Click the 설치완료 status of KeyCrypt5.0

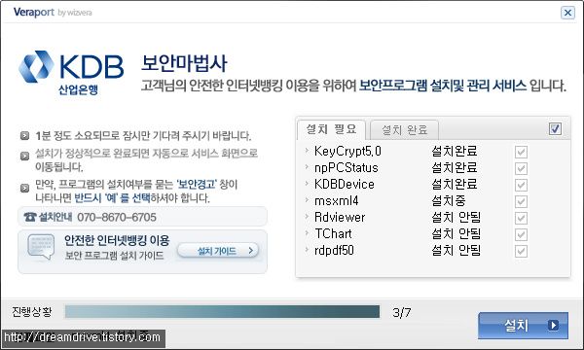pyautogui.click(x=455, y=151)
